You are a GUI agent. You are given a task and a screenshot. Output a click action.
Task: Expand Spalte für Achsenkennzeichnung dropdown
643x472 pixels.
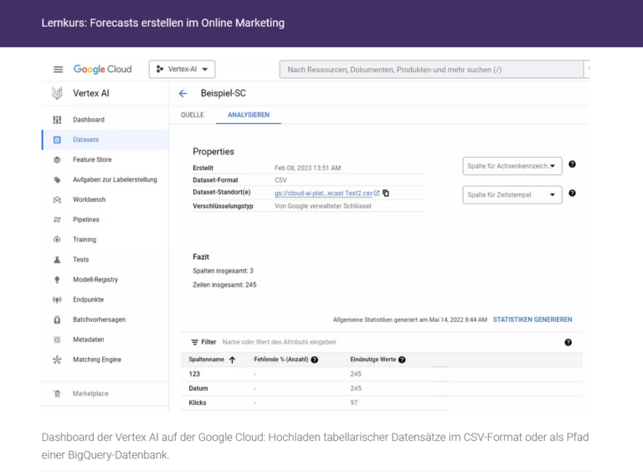[512, 166]
